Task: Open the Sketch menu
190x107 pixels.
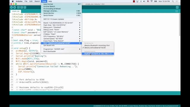Action: [x=37, y=1]
